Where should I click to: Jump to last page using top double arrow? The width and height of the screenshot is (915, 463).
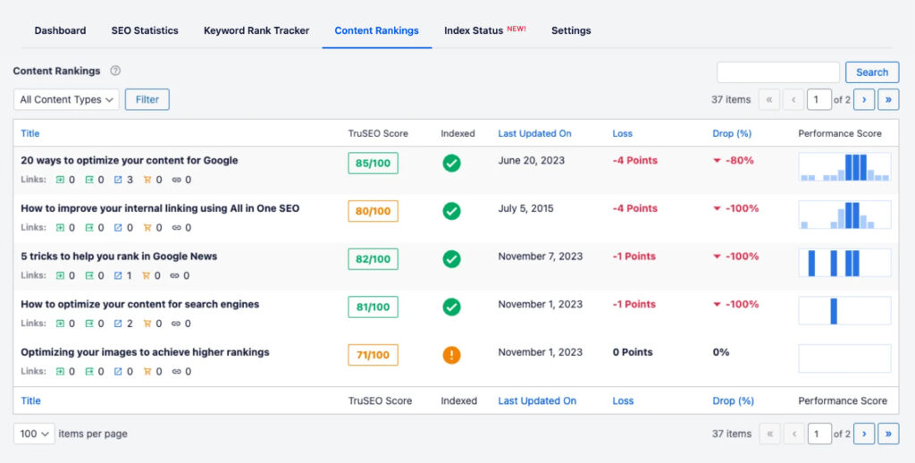(888, 100)
